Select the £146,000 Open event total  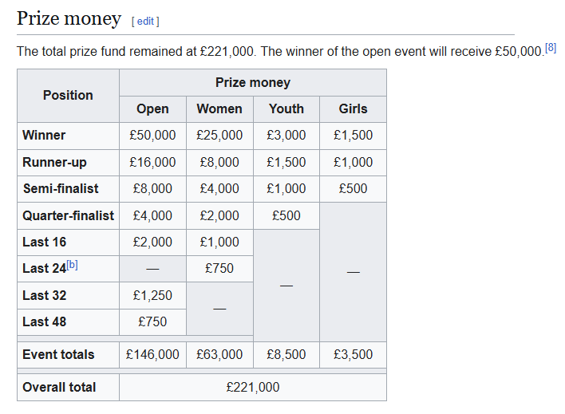point(152,354)
